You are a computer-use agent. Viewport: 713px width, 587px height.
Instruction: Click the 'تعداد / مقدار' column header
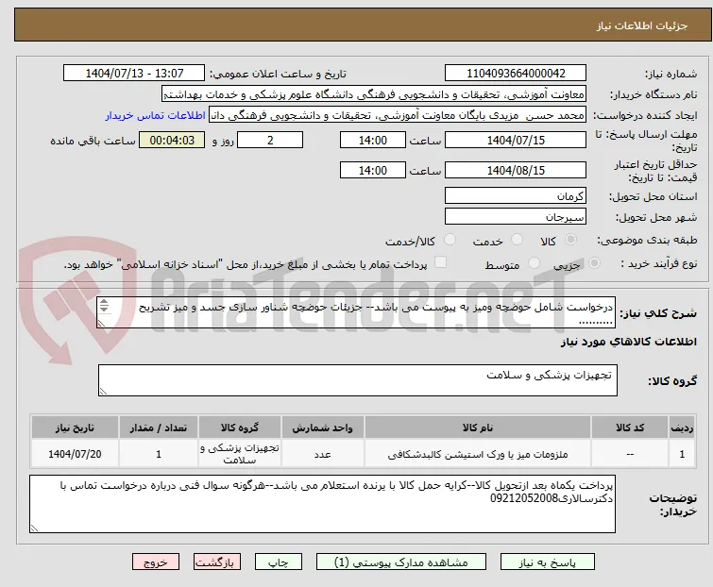(159, 428)
